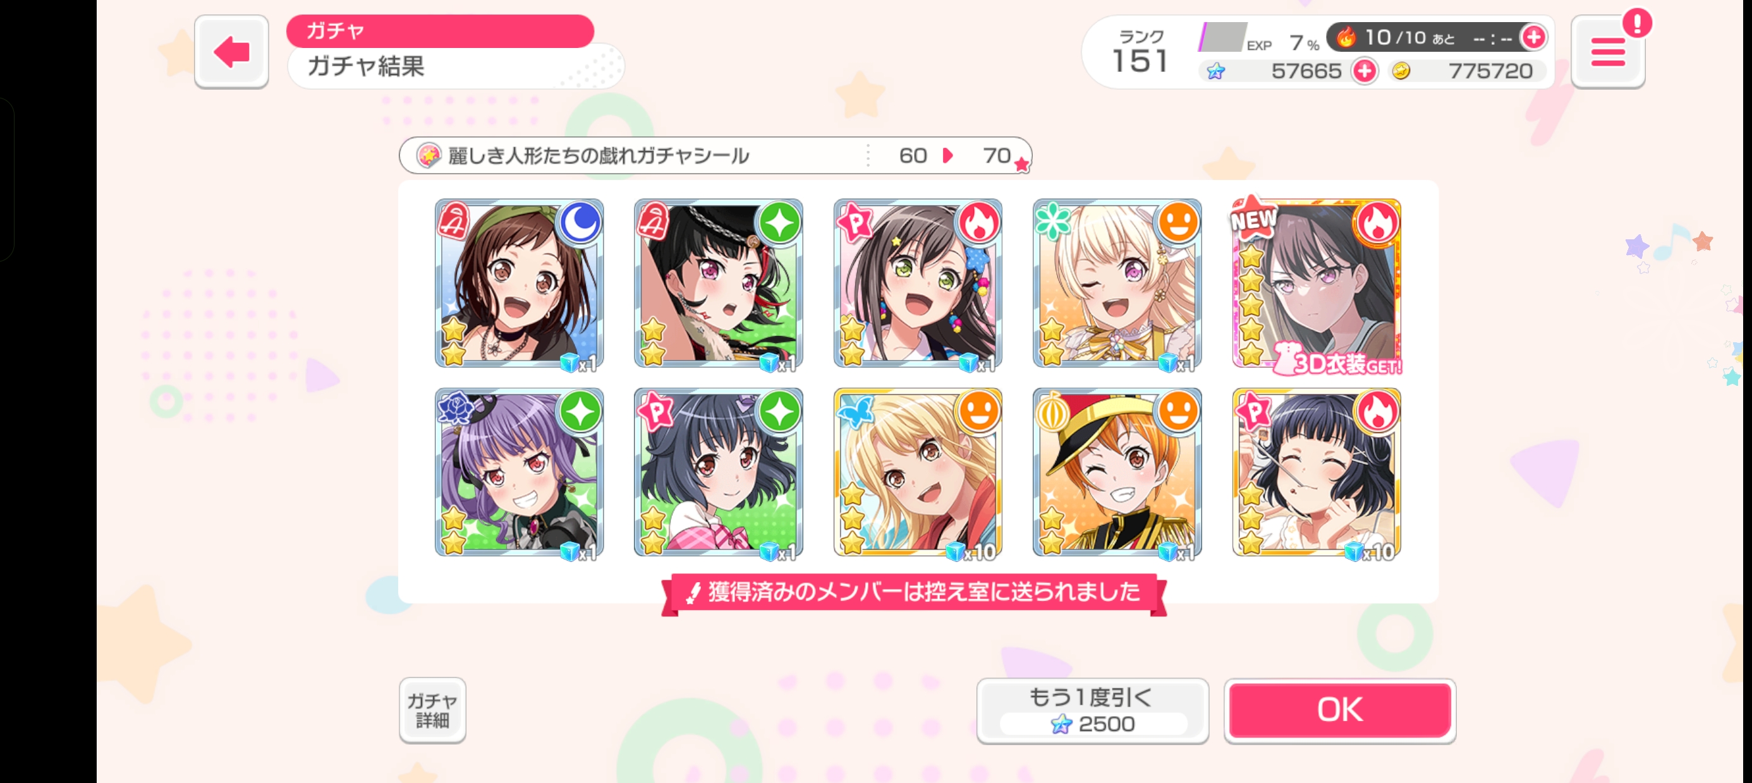Open the ガチャ詳細 details button
This screenshot has width=1752, height=783.
432,710
